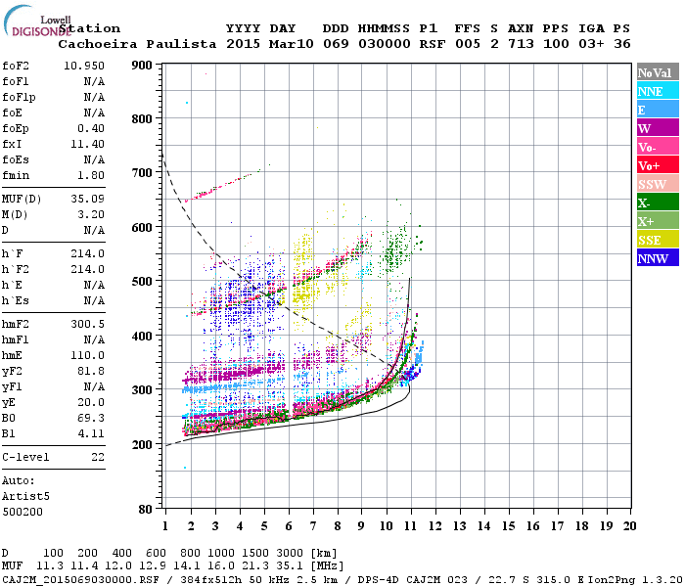Click the 20 MHz frequency axis label
The height and width of the screenshot is (587, 685).
pos(629,526)
